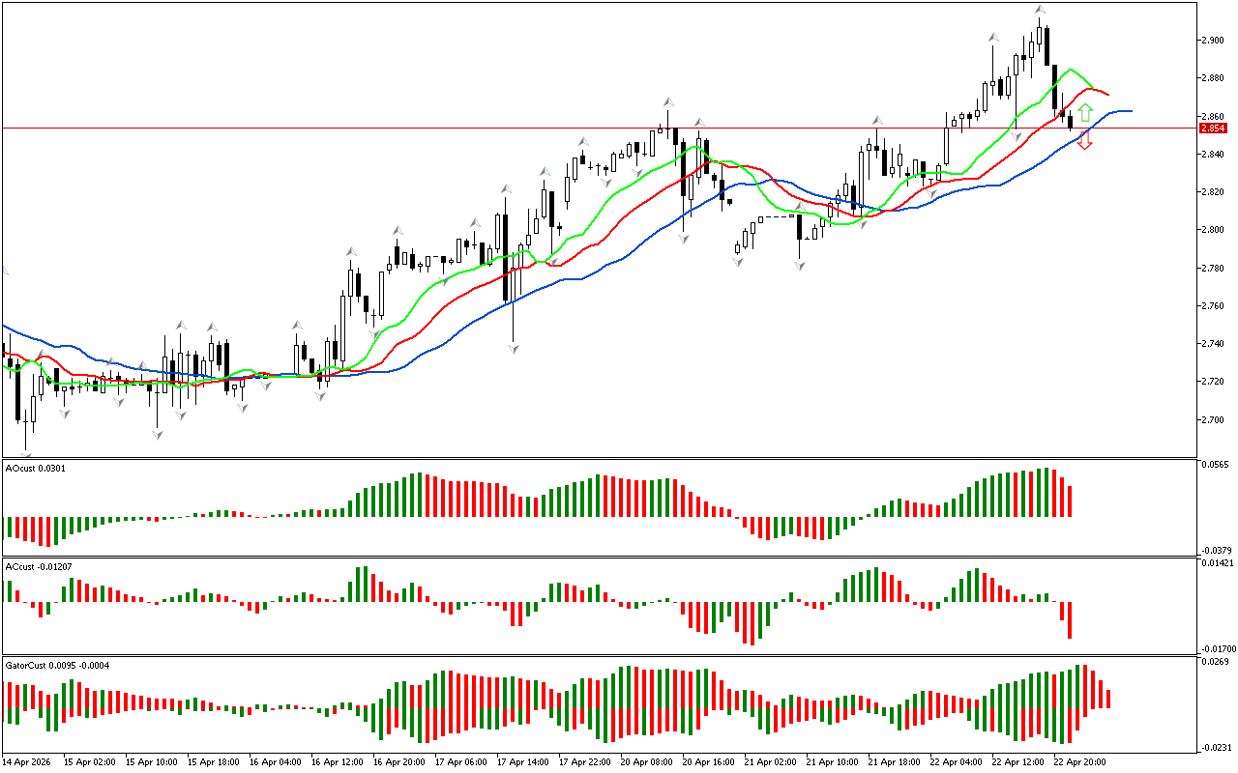
Task: Click the 2.900 price scale value
Action: (1213, 40)
